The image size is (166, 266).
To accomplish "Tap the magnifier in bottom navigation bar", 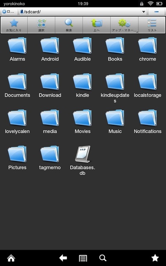I will (x=103, y=258).
